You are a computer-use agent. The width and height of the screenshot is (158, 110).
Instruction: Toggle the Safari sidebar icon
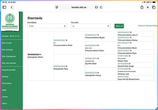click(4, 7)
